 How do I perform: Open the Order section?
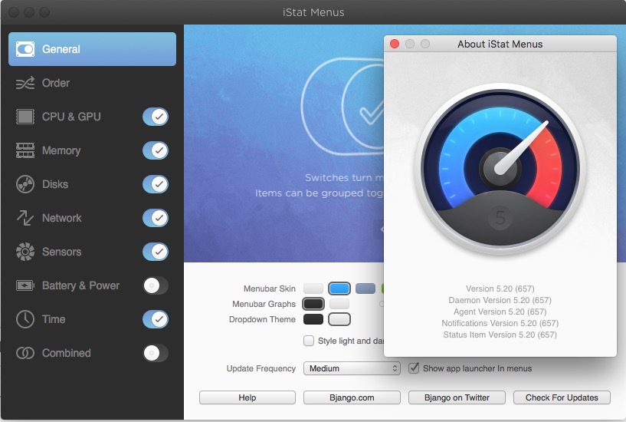pos(92,83)
